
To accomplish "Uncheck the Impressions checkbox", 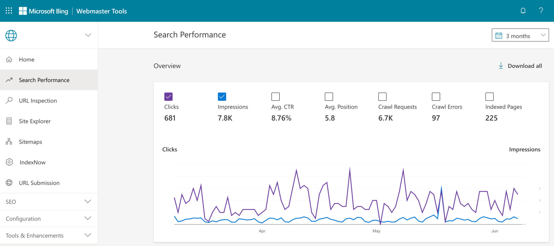I will pos(222,96).
